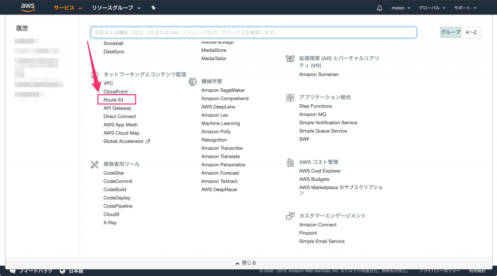Screen dimensions: 497x276
Task: Open the サポート dropdown
Action: click(465, 8)
